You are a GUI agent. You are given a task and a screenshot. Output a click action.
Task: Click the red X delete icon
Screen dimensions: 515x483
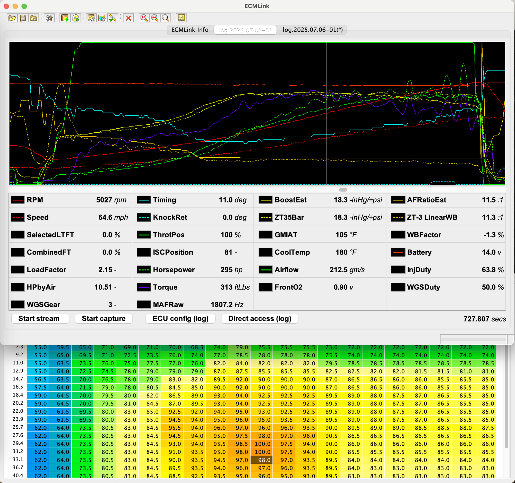pyautogui.click(x=128, y=18)
